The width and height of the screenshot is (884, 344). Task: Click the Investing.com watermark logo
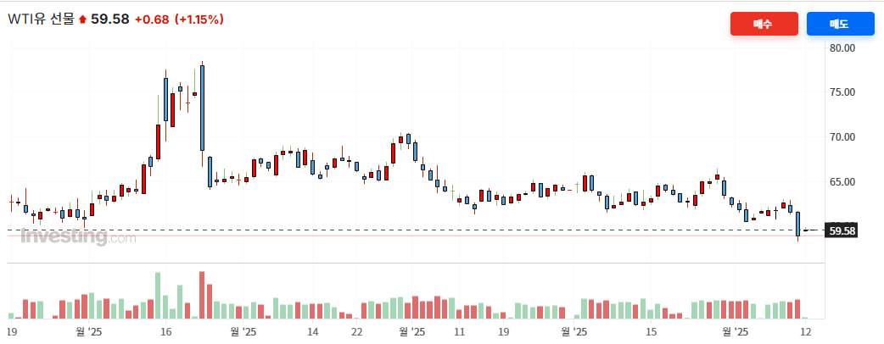pos(77,238)
